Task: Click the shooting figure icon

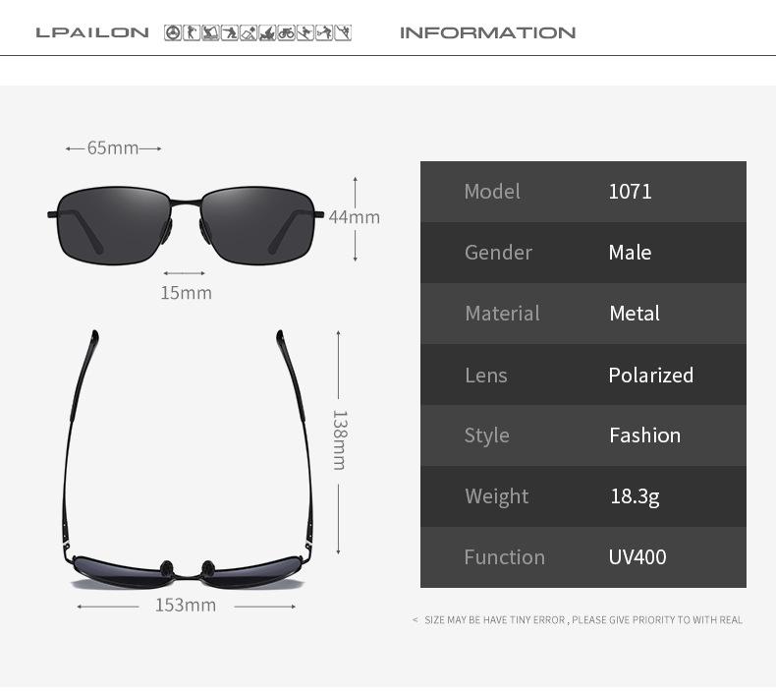Action: [x=230, y=32]
